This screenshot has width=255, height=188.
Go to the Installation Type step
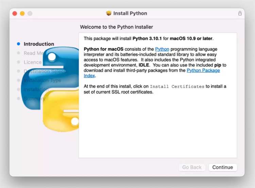pos(42,81)
